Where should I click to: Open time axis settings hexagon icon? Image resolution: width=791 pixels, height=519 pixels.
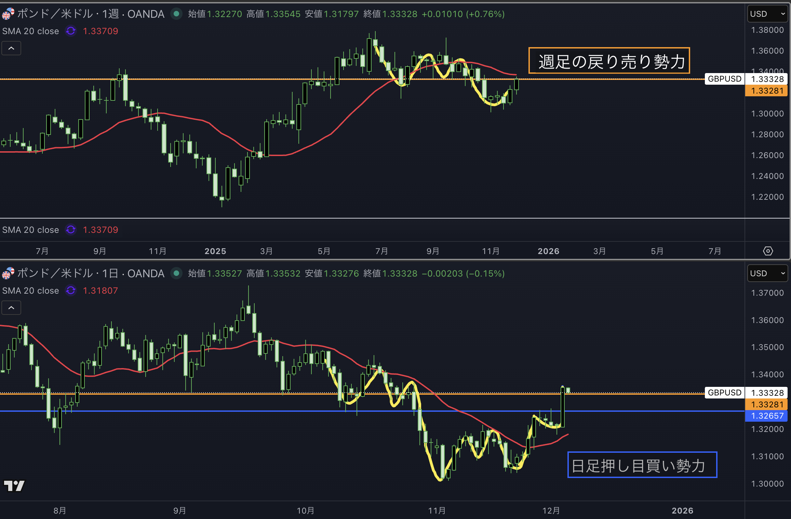click(x=768, y=251)
